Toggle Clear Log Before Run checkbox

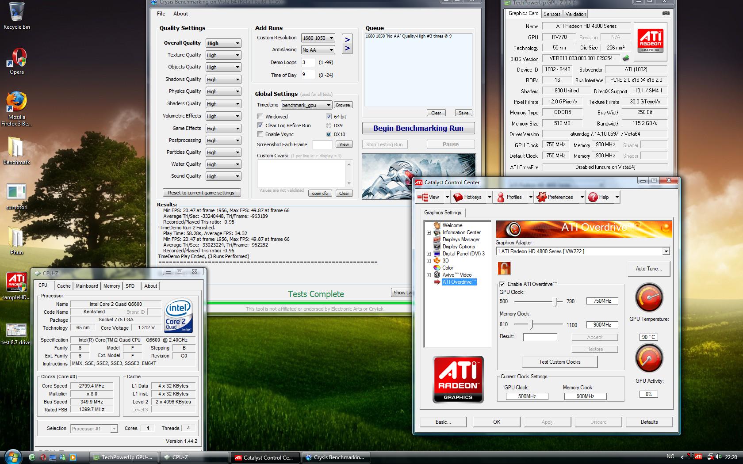tap(260, 126)
